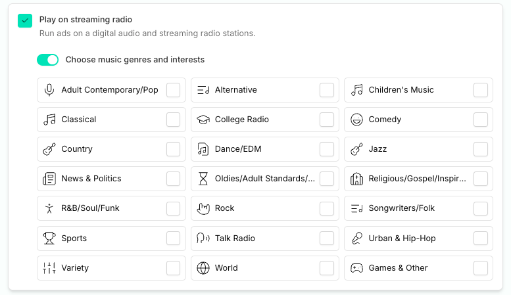Click the 'Jazz' genre label text
The height and width of the screenshot is (295, 511).
pos(377,149)
